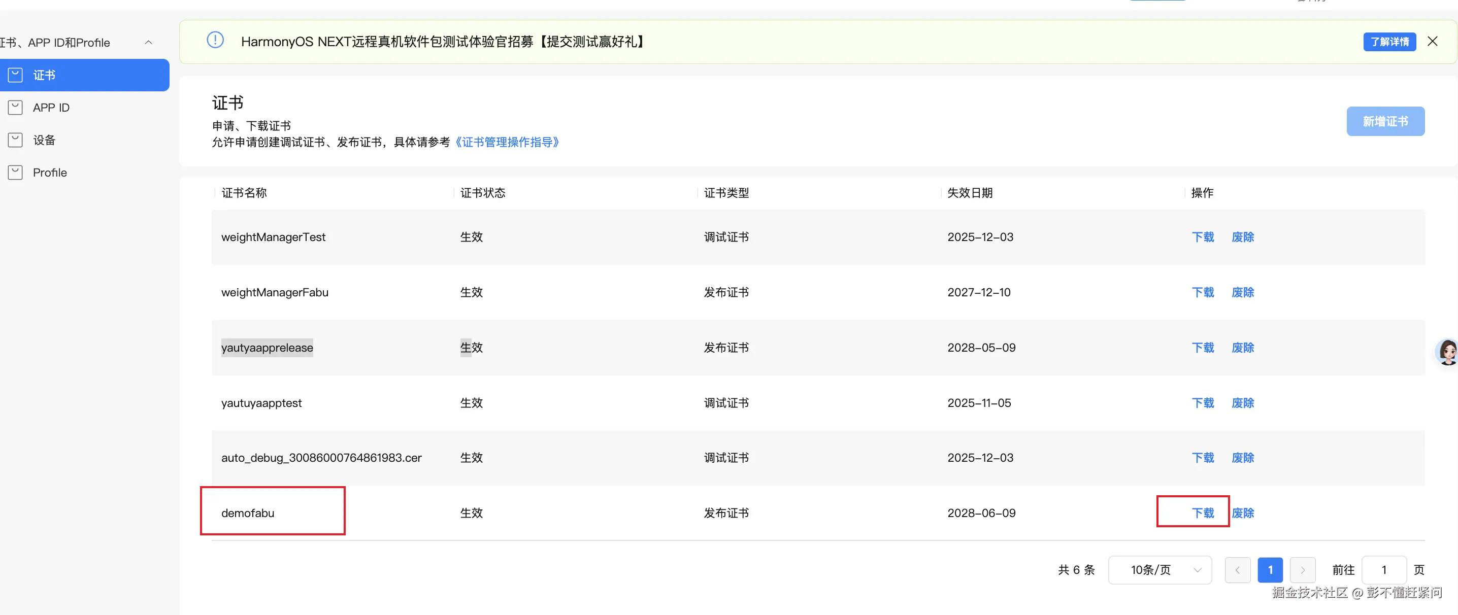This screenshot has width=1458, height=615.
Task: Switch to the Profile menu item
Action: (50, 173)
